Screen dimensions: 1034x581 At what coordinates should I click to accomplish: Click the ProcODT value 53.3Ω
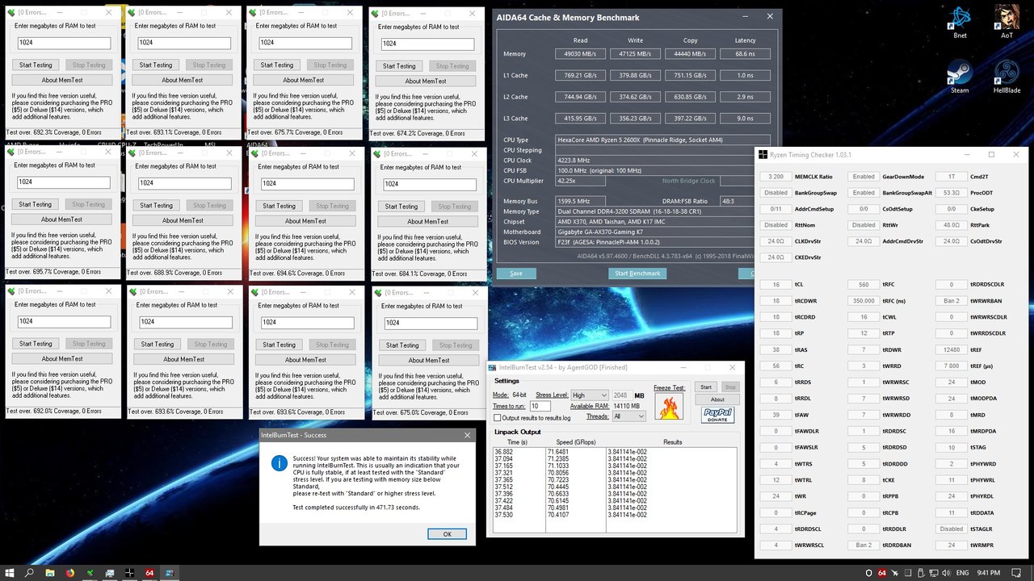coord(952,193)
